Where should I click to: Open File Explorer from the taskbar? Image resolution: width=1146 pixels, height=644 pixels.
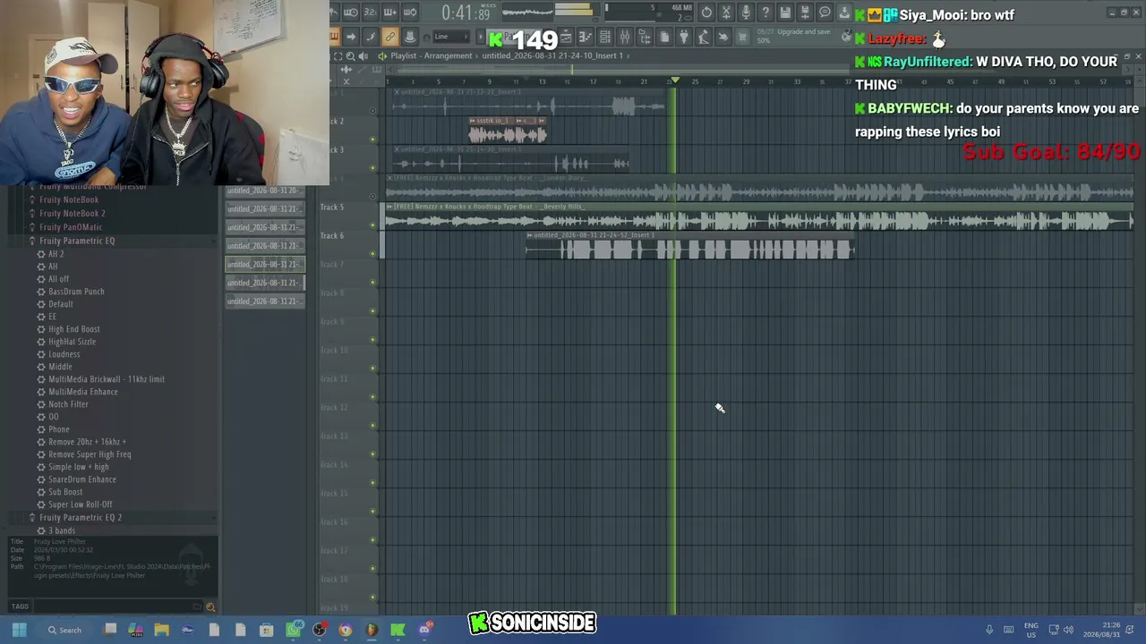click(162, 630)
